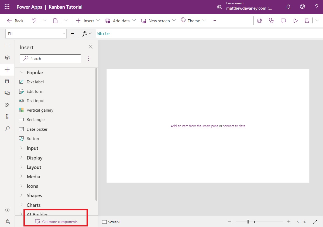Open the Theme menu
This screenshot has width=323, height=227.
click(x=193, y=21)
